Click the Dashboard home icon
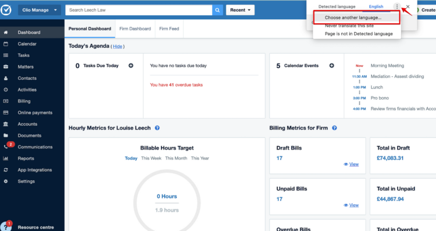This screenshot has height=231, width=436. coord(6,32)
